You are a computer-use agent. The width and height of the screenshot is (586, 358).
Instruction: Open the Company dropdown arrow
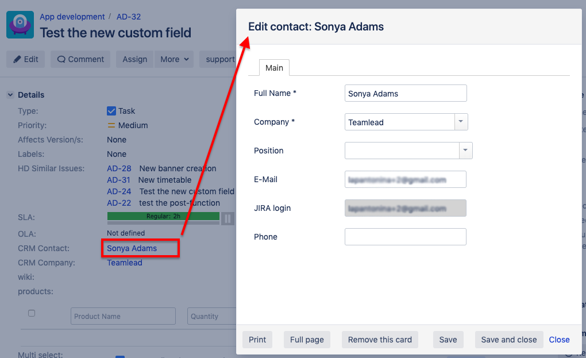pos(461,122)
